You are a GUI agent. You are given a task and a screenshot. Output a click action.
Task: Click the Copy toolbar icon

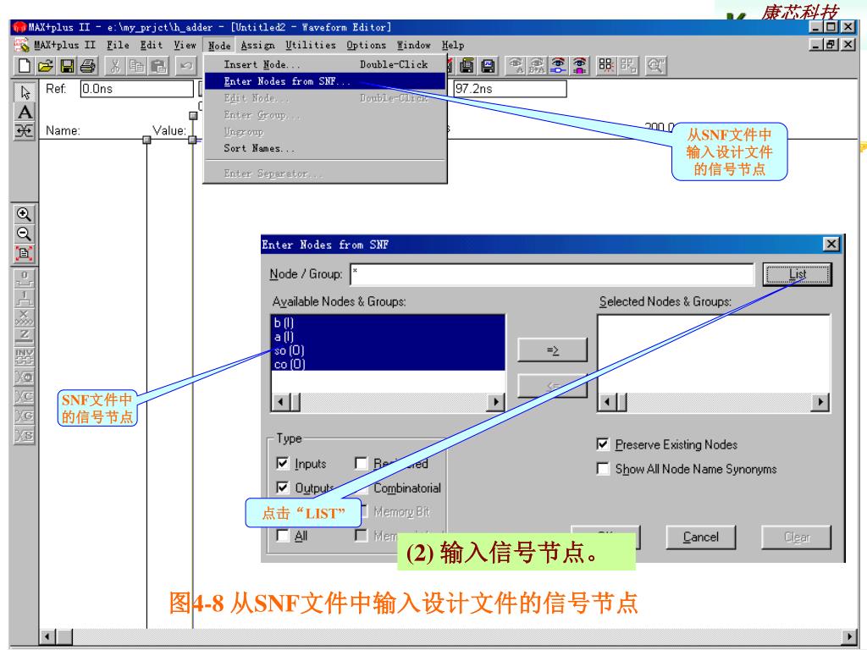pyautogui.click(x=136, y=66)
